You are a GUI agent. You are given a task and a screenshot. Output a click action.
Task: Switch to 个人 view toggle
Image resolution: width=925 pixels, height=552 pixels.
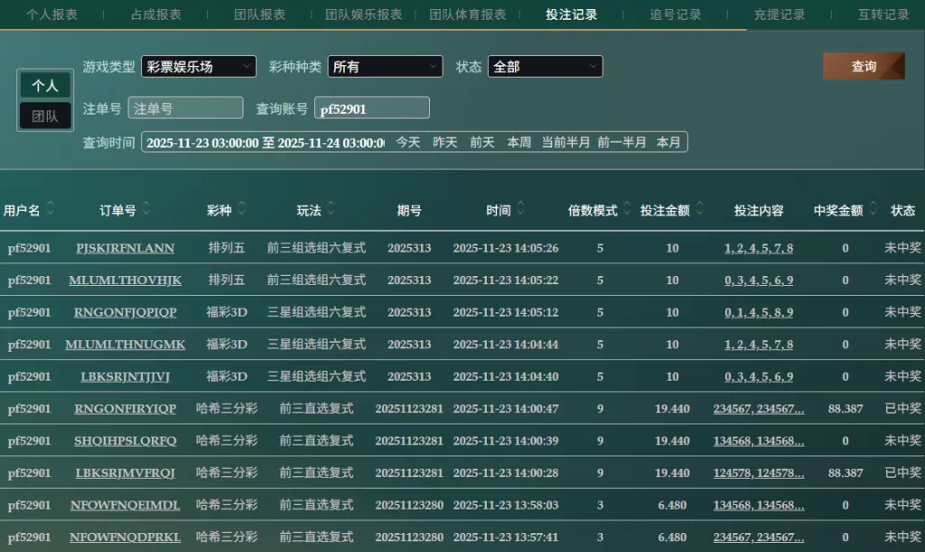(x=45, y=86)
